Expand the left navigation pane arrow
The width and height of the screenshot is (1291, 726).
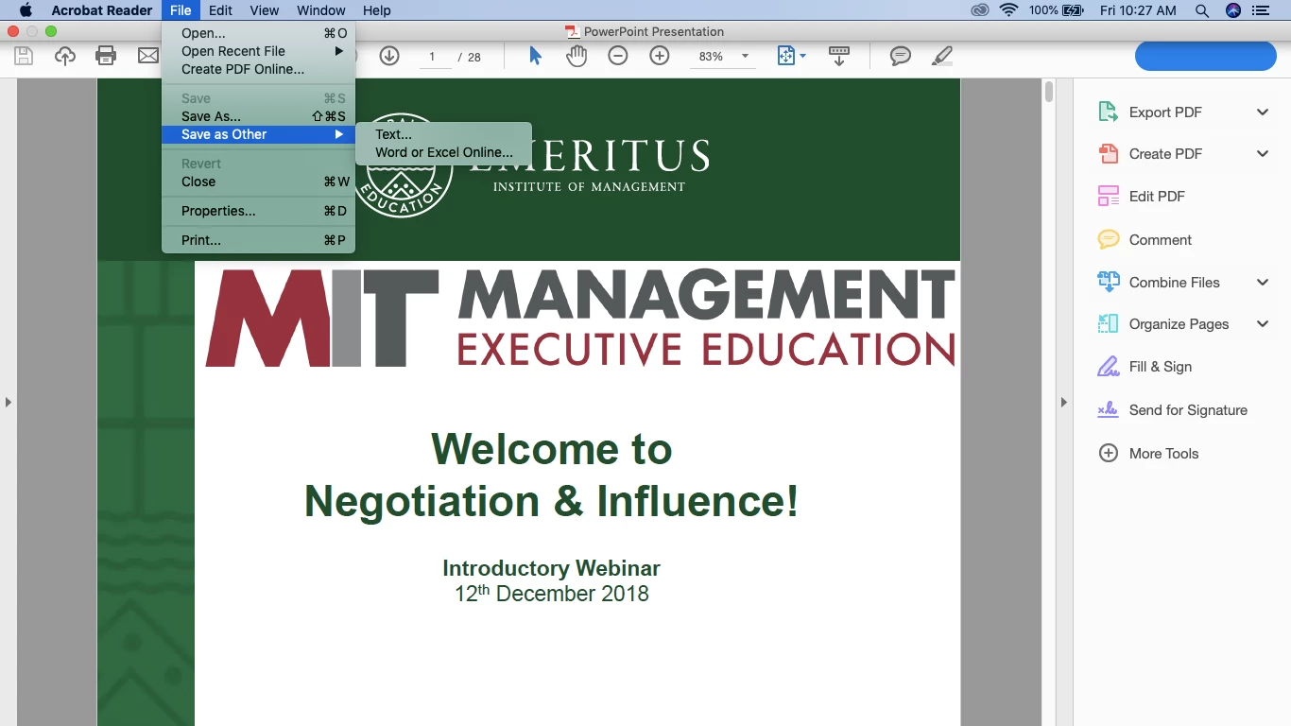pyautogui.click(x=8, y=402)
